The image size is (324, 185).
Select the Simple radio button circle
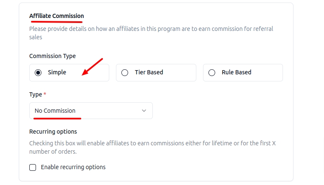coord(38,73)
